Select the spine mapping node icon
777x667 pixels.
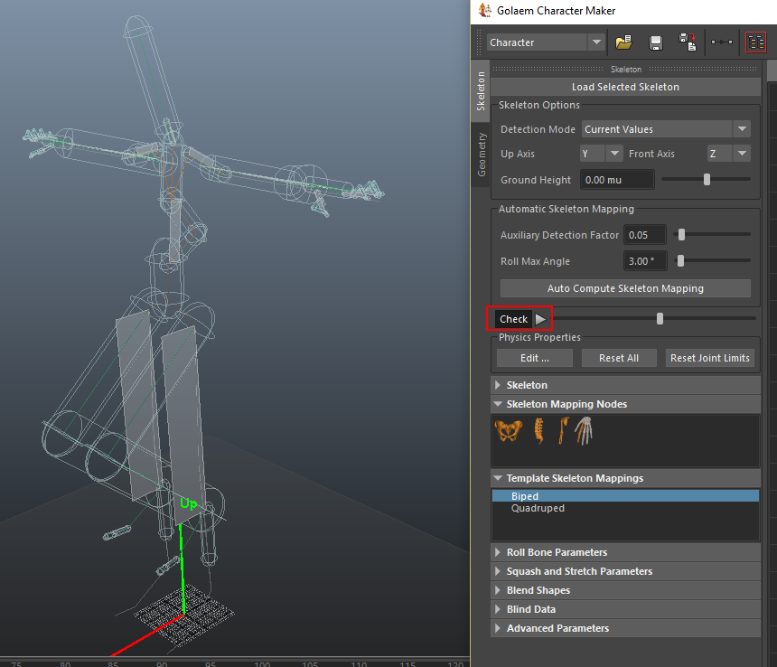pyautogui.click(x=539, y=430)
